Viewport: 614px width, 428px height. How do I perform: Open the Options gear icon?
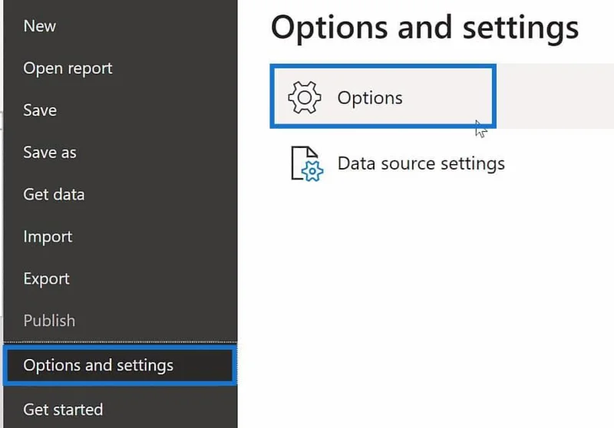[304, 97]
